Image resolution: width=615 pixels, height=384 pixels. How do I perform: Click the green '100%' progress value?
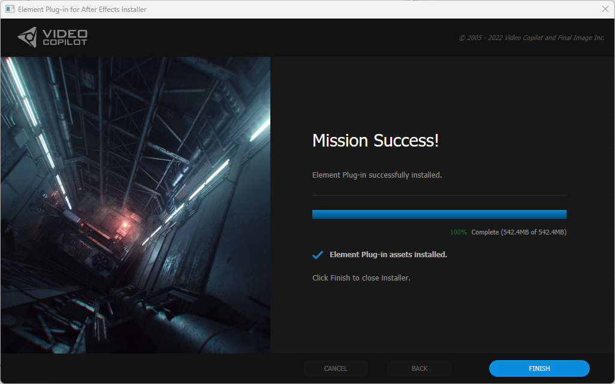click(x=459, y=232)
